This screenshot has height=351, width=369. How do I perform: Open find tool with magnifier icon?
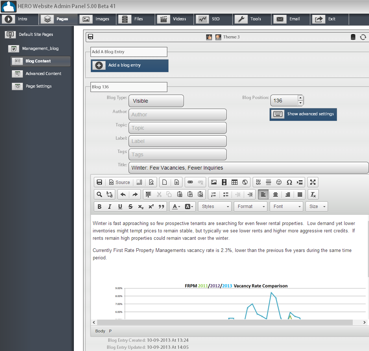pos(99,194)
